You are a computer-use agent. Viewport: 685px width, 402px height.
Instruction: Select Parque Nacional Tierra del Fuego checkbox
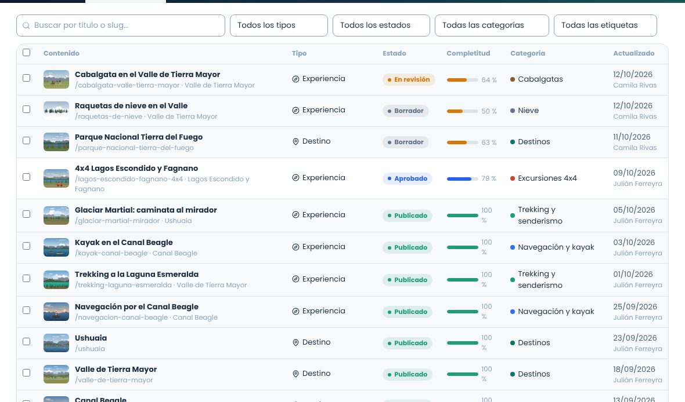coord(27,140)
